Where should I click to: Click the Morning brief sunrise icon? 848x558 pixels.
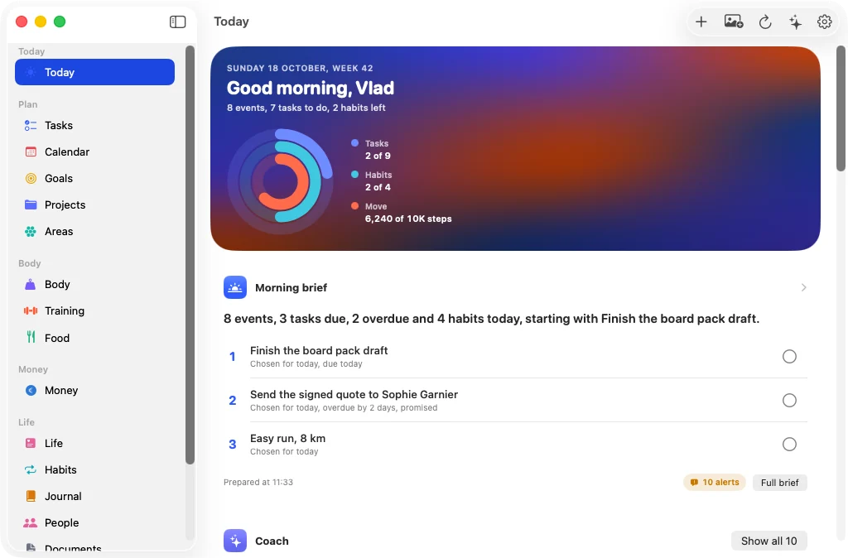click(x=235, y=287)
